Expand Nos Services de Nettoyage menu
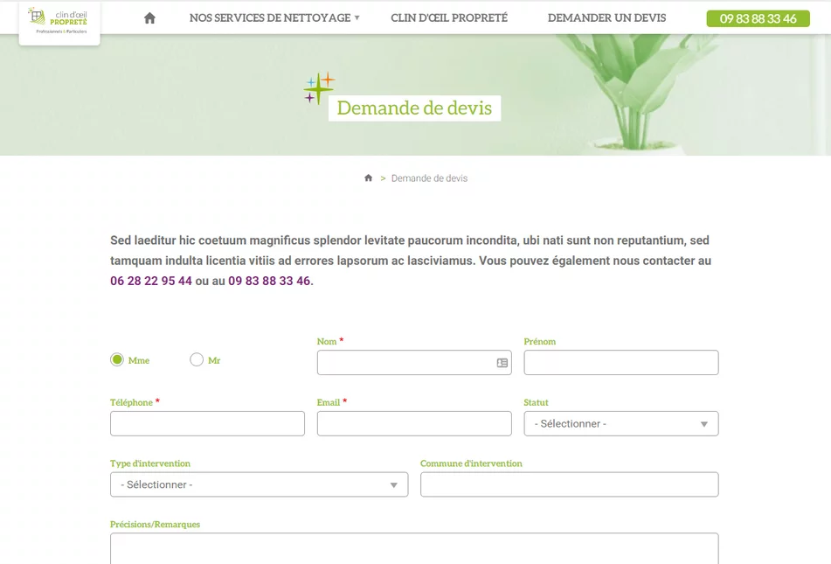The width and height of the screenshot is (831, 564). [274, 18]
